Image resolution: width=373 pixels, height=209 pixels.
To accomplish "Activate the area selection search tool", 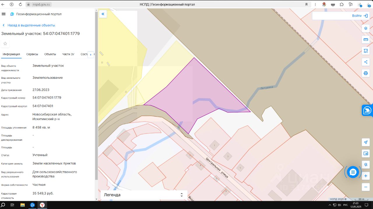I will (366, 51).
